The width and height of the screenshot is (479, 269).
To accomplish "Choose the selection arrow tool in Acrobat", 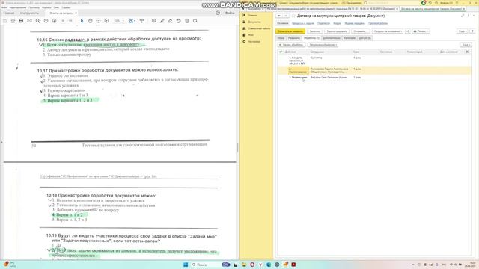I will pyautogui.click(x=82, y=21).
